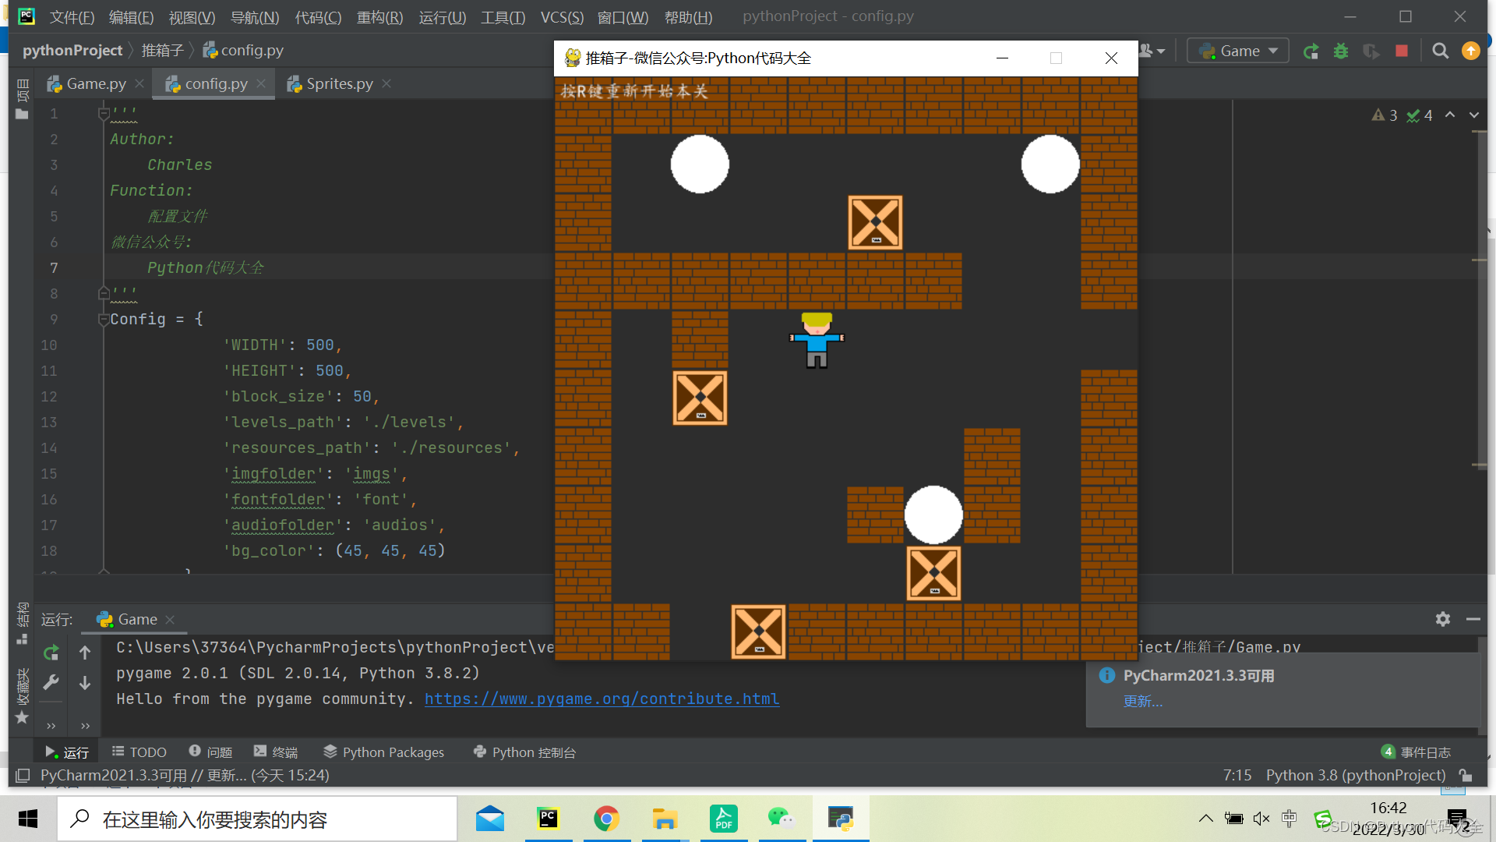
Task: Click the scroll-down arrow in Run panel
Action: click(85, 683)
